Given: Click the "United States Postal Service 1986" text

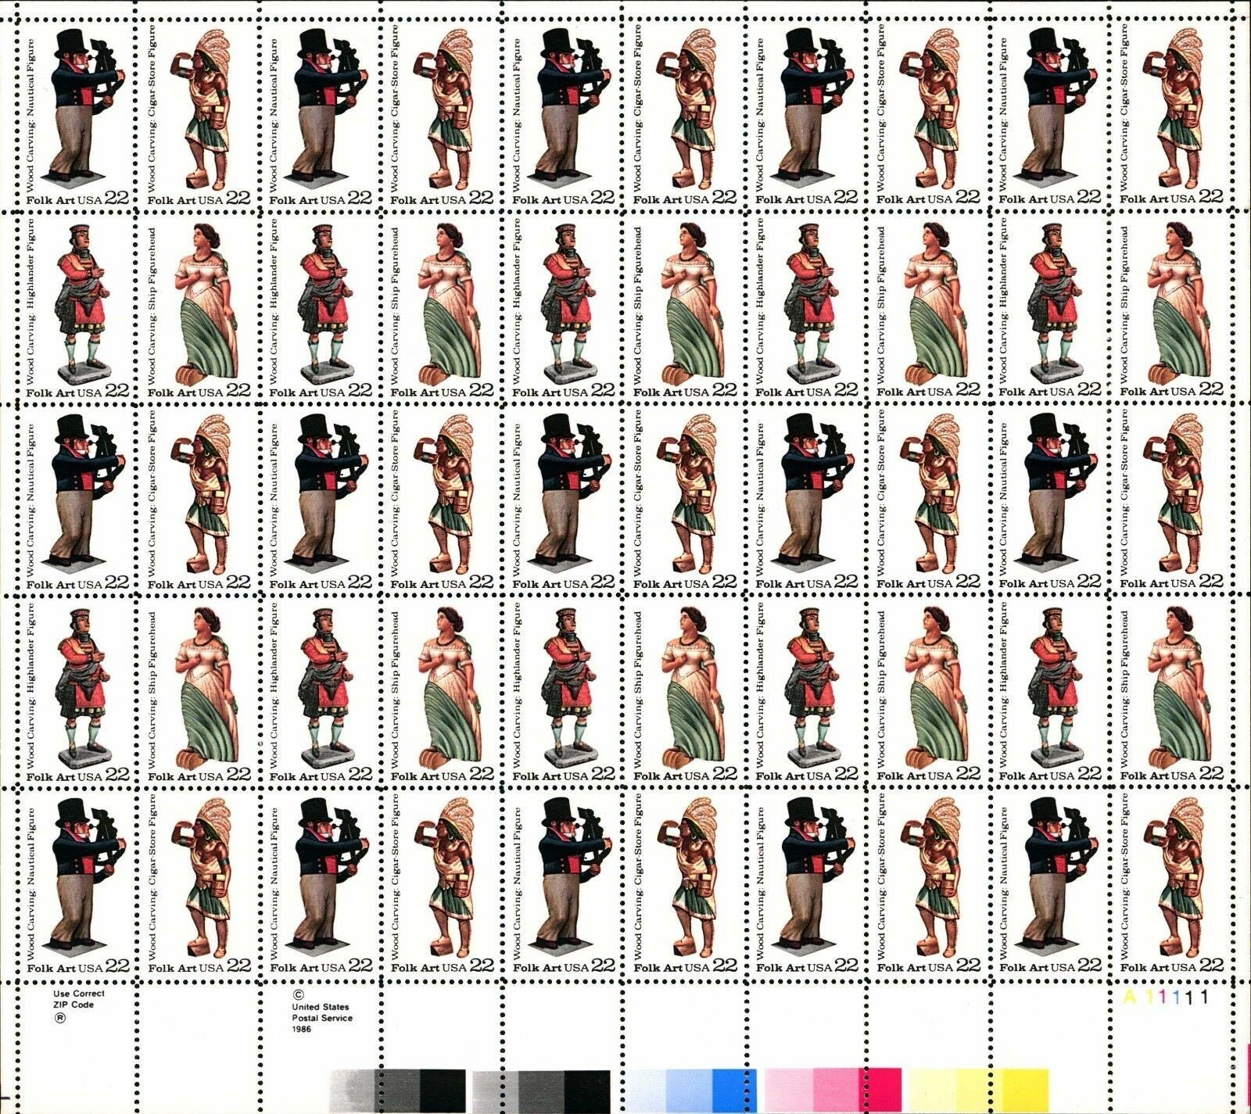Looking at the screenshot, I should click(321, 1018).
